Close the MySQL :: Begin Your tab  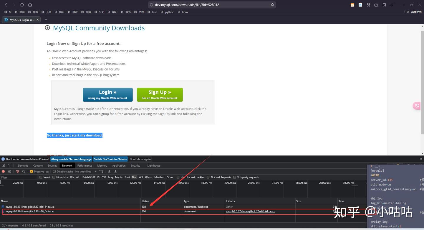[37, 20]
